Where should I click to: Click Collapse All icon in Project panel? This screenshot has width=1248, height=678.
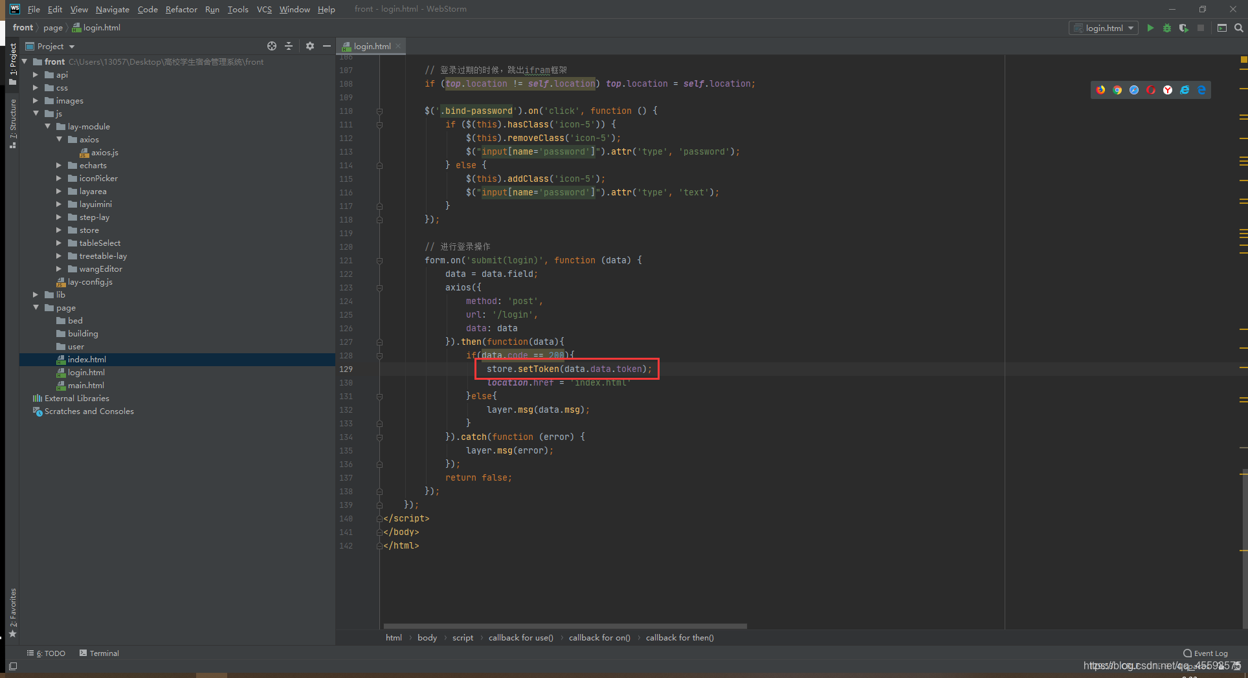289,46
